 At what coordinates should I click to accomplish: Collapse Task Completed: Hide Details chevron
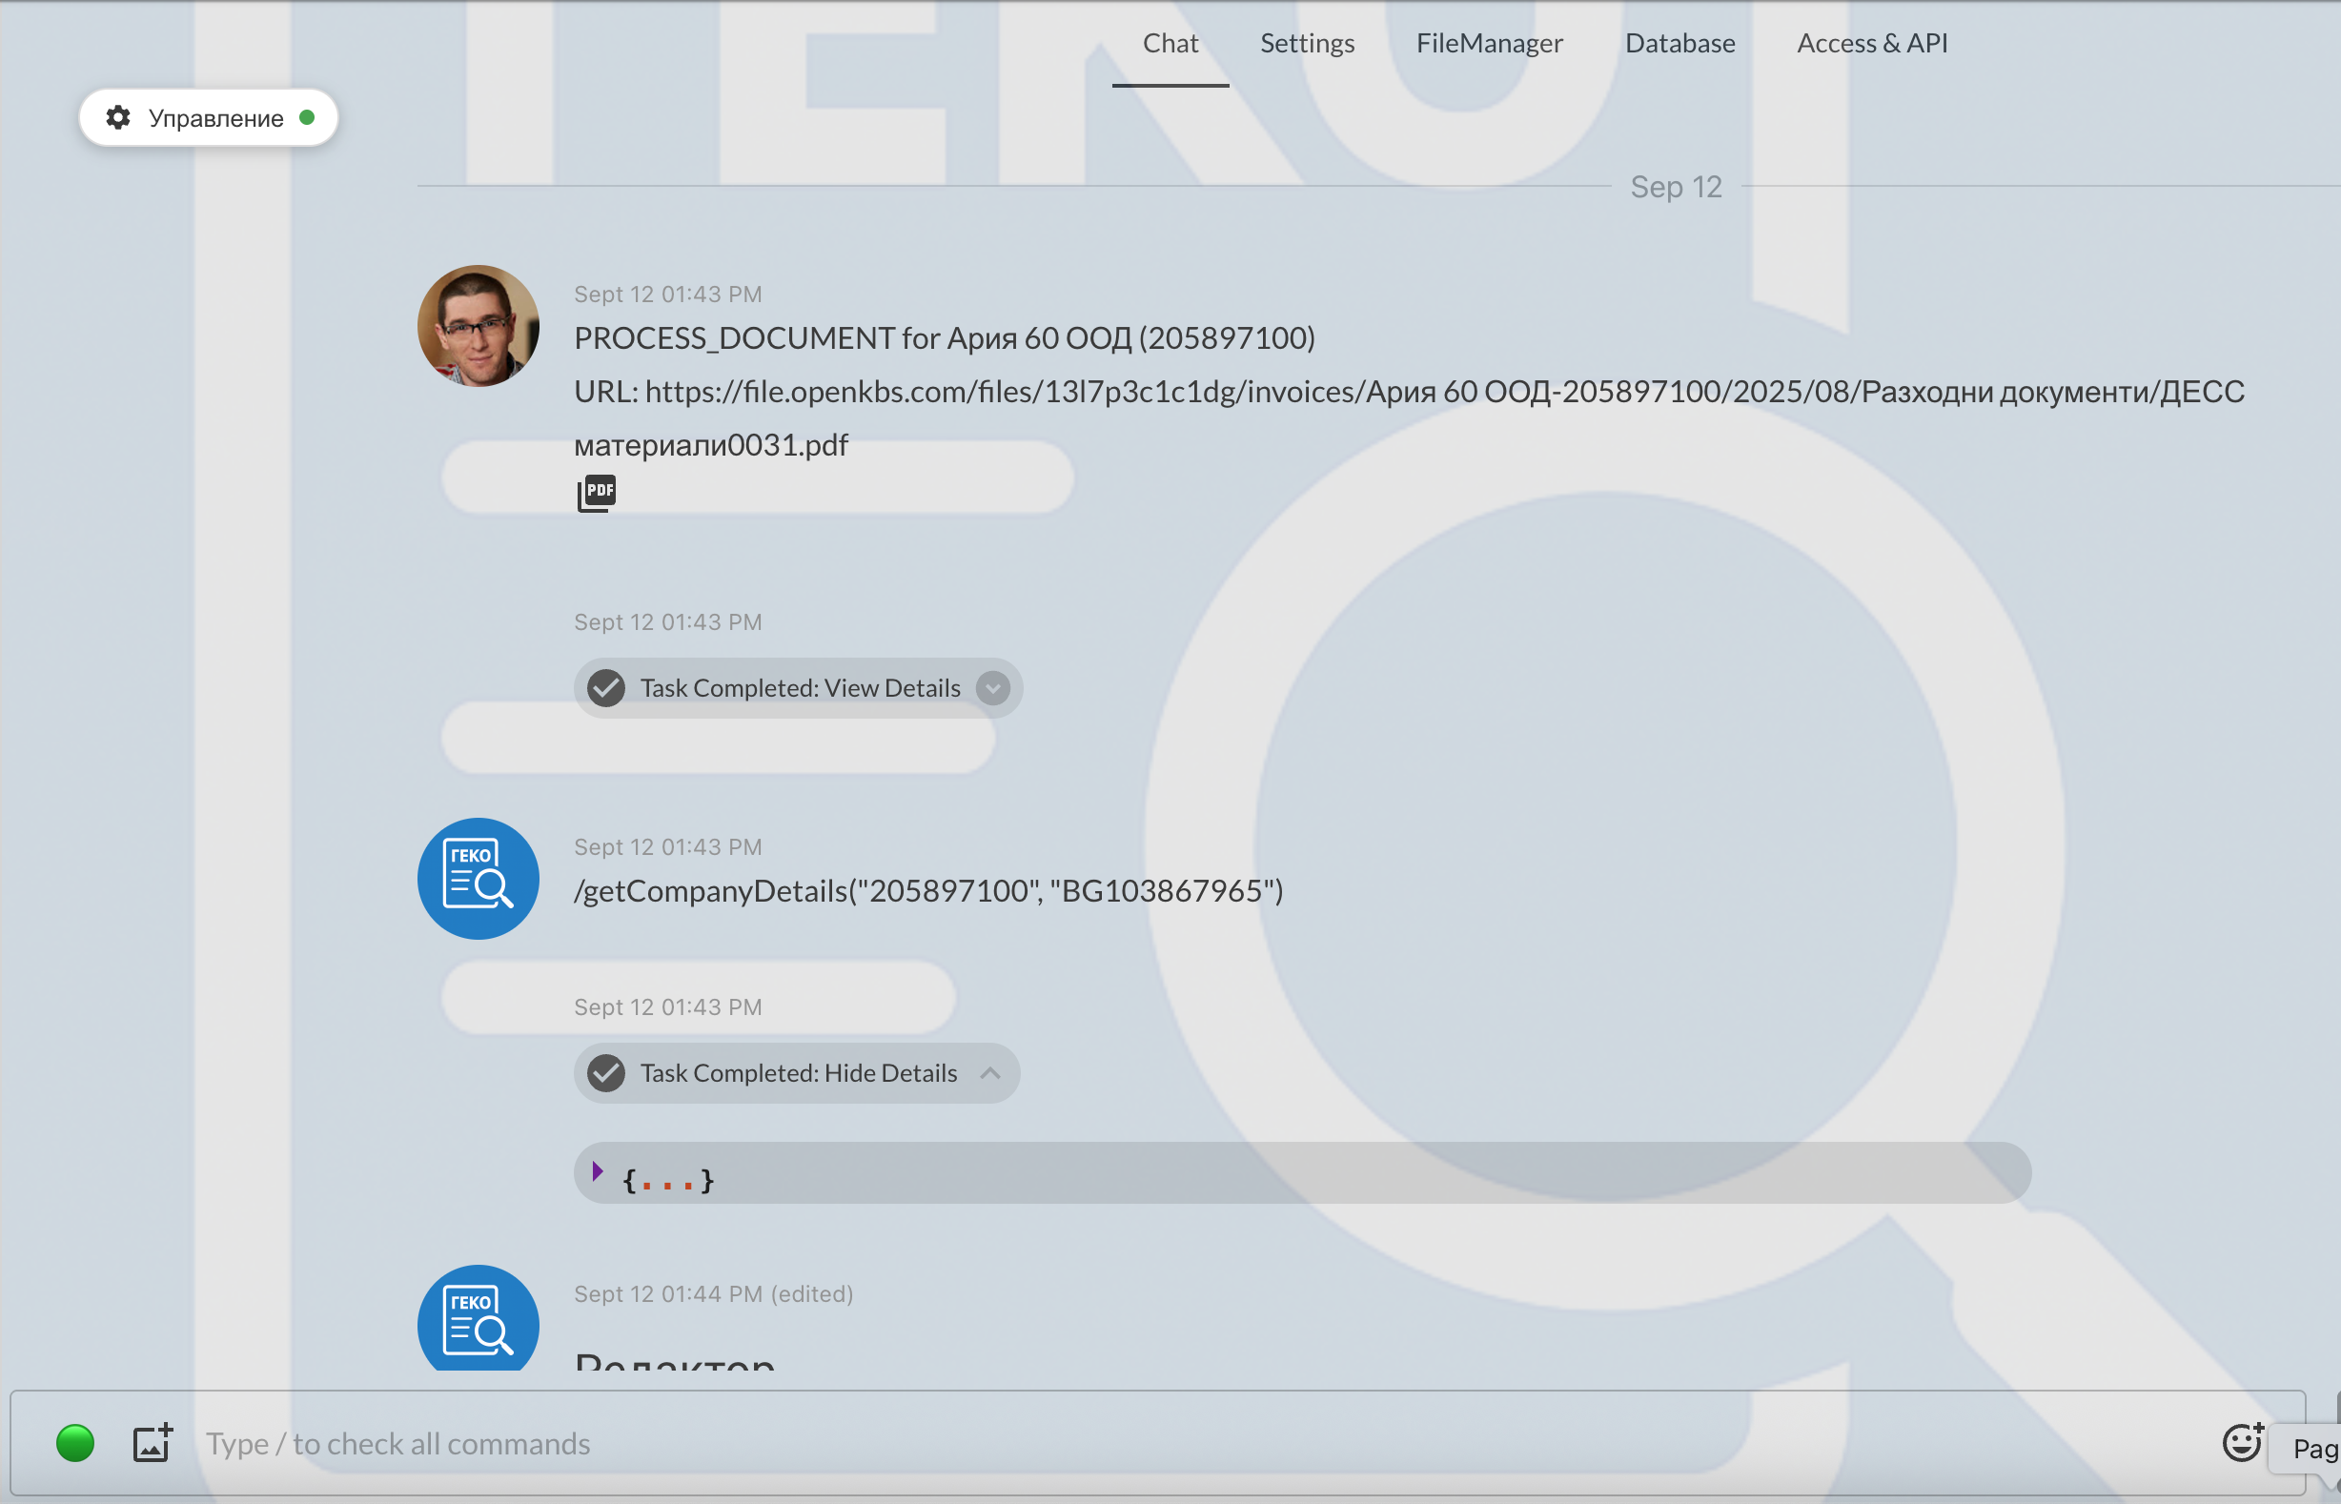click(x=990, y=1073)
